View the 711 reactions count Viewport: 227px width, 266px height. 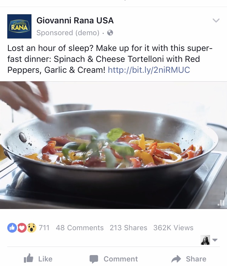pyautogui.click(x=44, y=228)
